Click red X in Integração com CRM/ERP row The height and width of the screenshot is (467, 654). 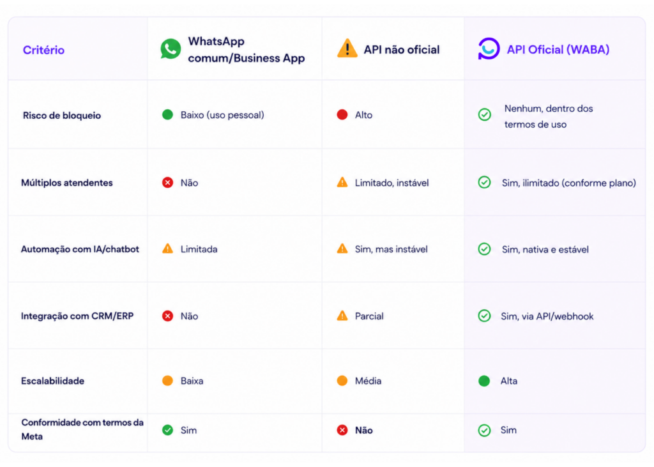click(168, 316)
